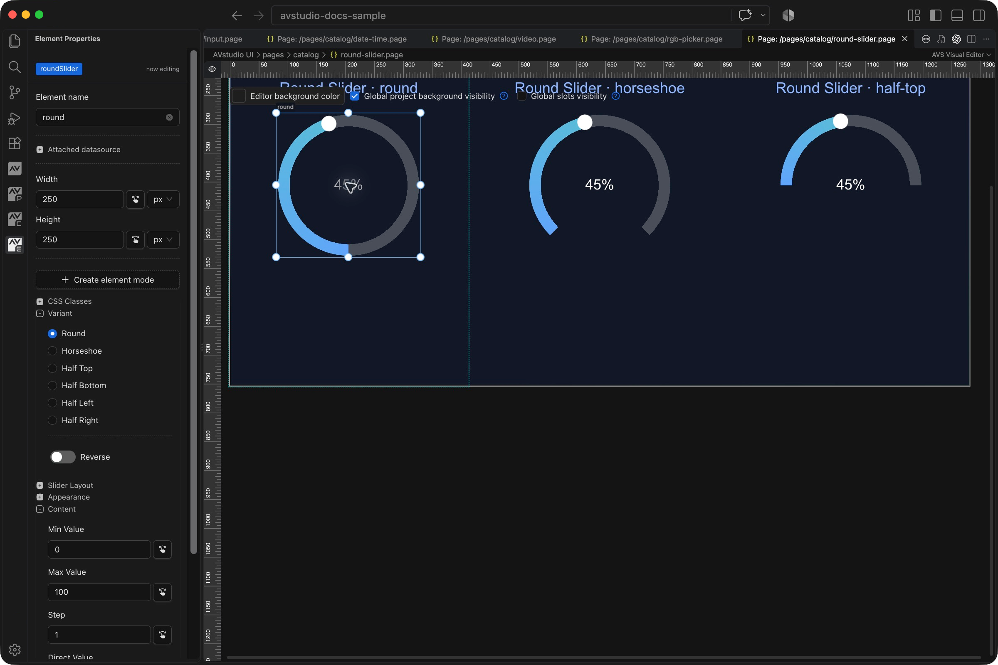998x665 pixels.
Task: Click the Editor background color swatch
Action: coord(239,96)
